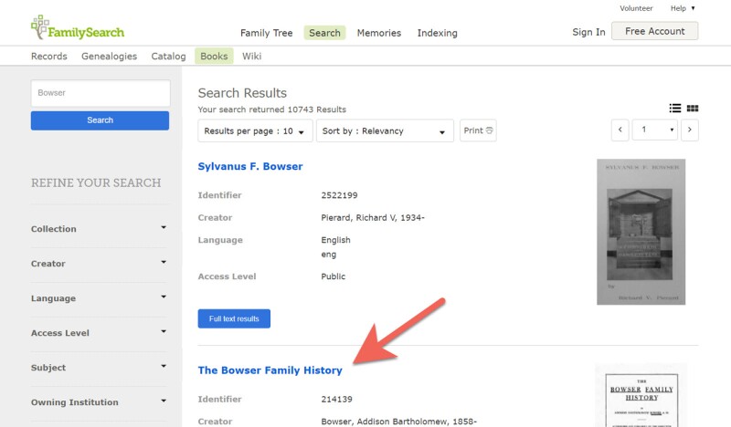Click Full text results button
This screenshot has height=427, width=731.
click(x=234, y=318)
